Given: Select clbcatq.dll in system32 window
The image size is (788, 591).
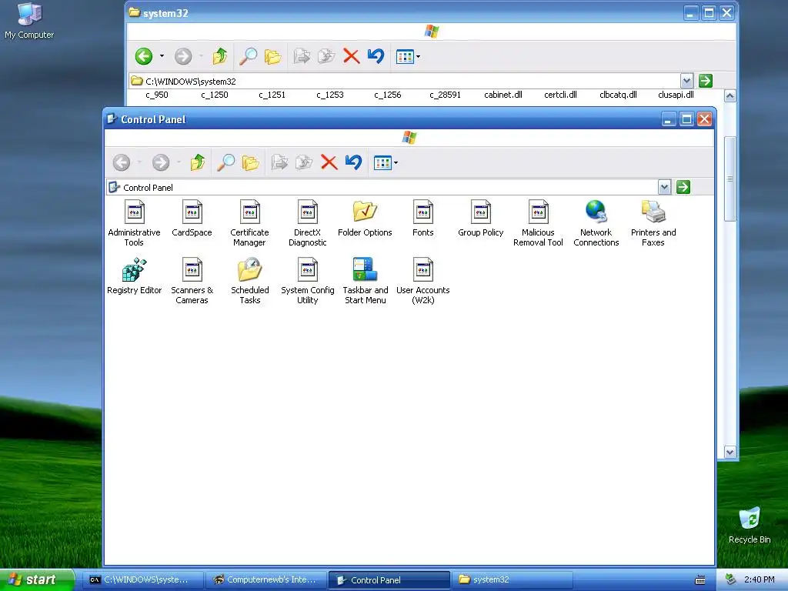Looking at the screenshot, I should tap(618, 95).
